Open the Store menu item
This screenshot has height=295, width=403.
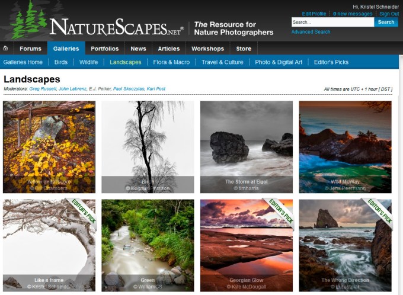pos(244,49)
